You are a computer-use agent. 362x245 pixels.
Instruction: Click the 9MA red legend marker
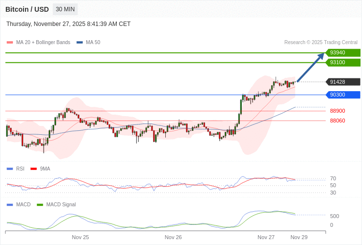(34, 169)
